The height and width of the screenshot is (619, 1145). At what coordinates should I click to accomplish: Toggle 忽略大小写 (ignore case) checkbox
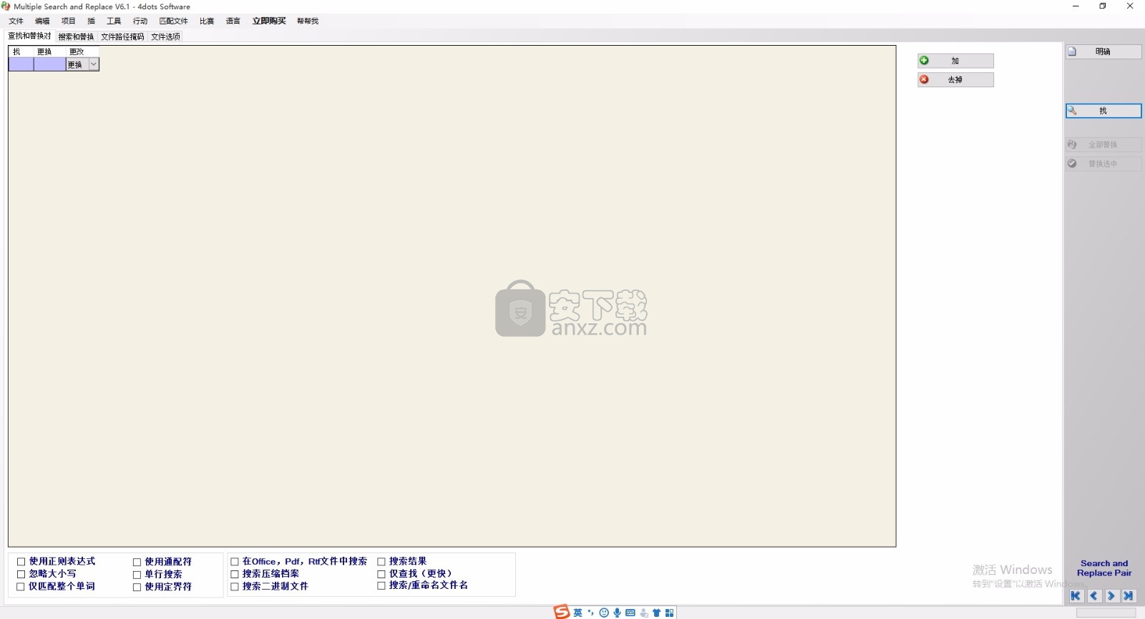(21, 574)
